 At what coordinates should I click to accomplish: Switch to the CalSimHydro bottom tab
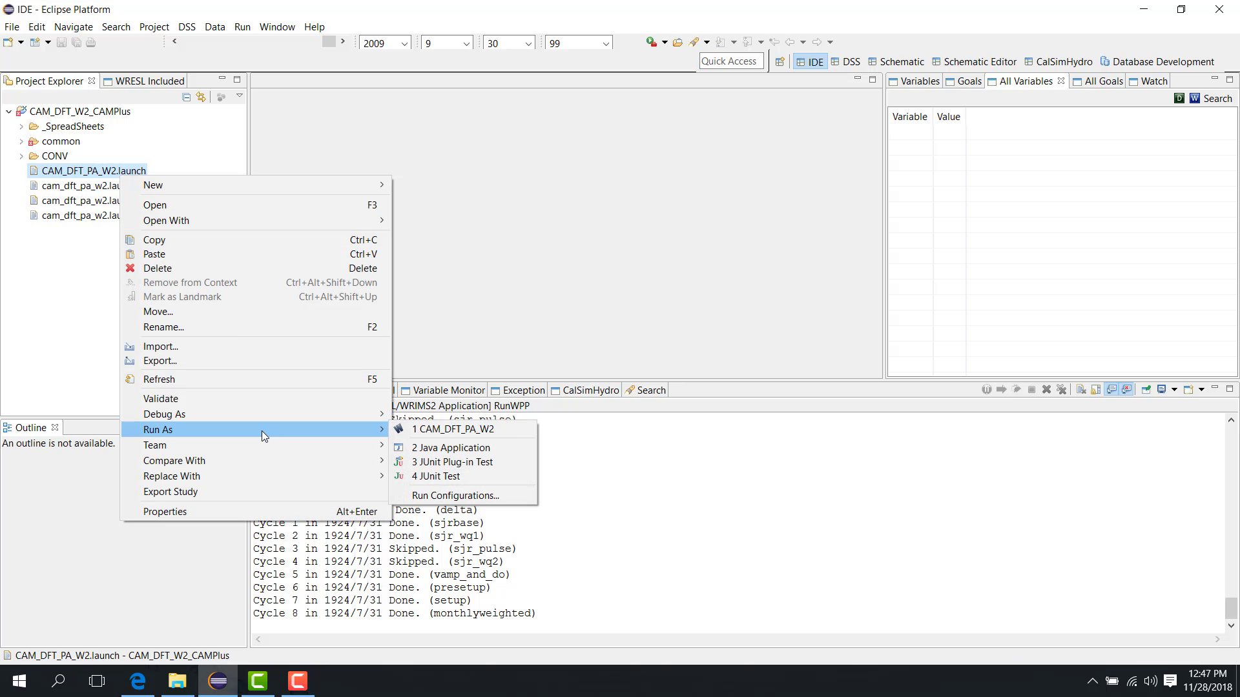click(584, 390)
